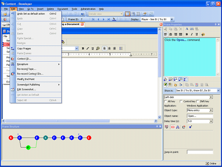
Task: Jump to the first frame arrow icon
Action: pos(93,19)
